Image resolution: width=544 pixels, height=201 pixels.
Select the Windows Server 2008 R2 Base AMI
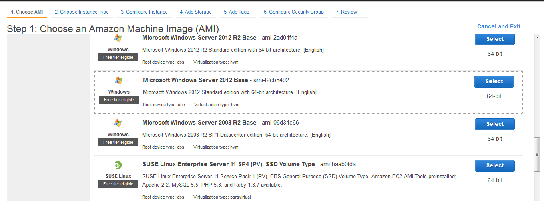[x=495, y=124]
